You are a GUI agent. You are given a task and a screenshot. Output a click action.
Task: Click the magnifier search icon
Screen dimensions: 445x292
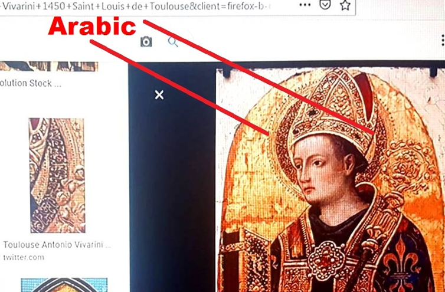click(173, 42)
